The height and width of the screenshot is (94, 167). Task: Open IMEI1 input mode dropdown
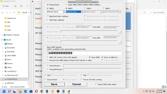pos(64,12)
